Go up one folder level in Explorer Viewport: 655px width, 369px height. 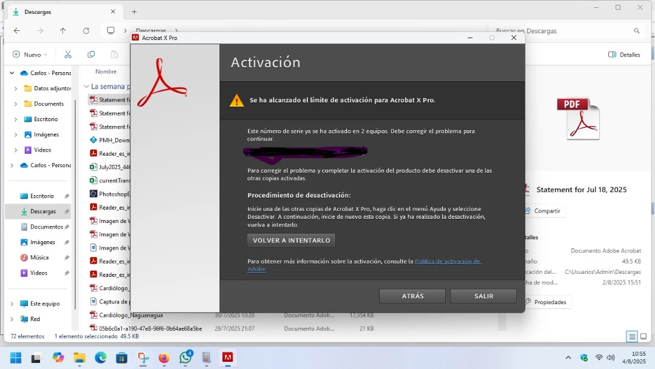(x=62, y=30)
